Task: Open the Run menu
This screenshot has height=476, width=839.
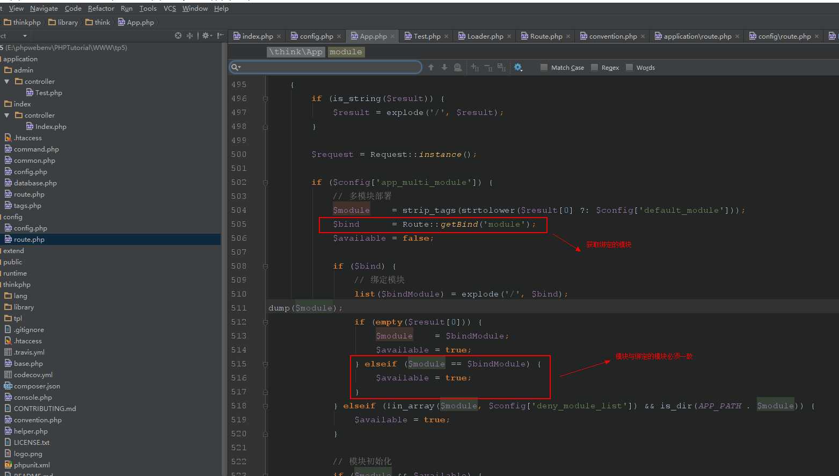Action: 127,9
